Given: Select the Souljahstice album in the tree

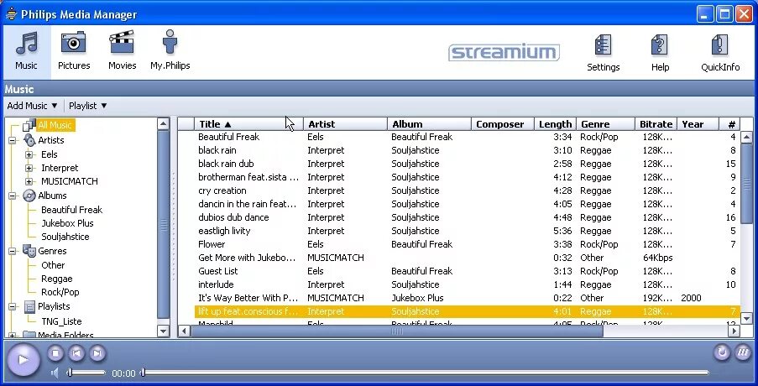Looking at the screenshot, I should click(65, 237).
